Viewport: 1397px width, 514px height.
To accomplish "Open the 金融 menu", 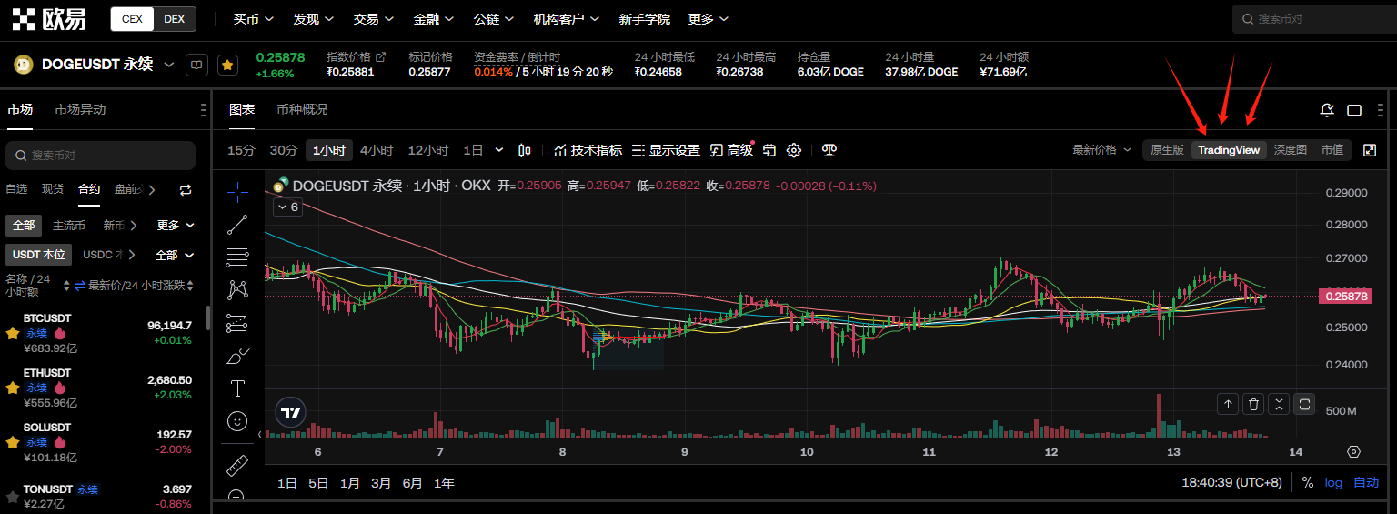I will tap(433, 19).
